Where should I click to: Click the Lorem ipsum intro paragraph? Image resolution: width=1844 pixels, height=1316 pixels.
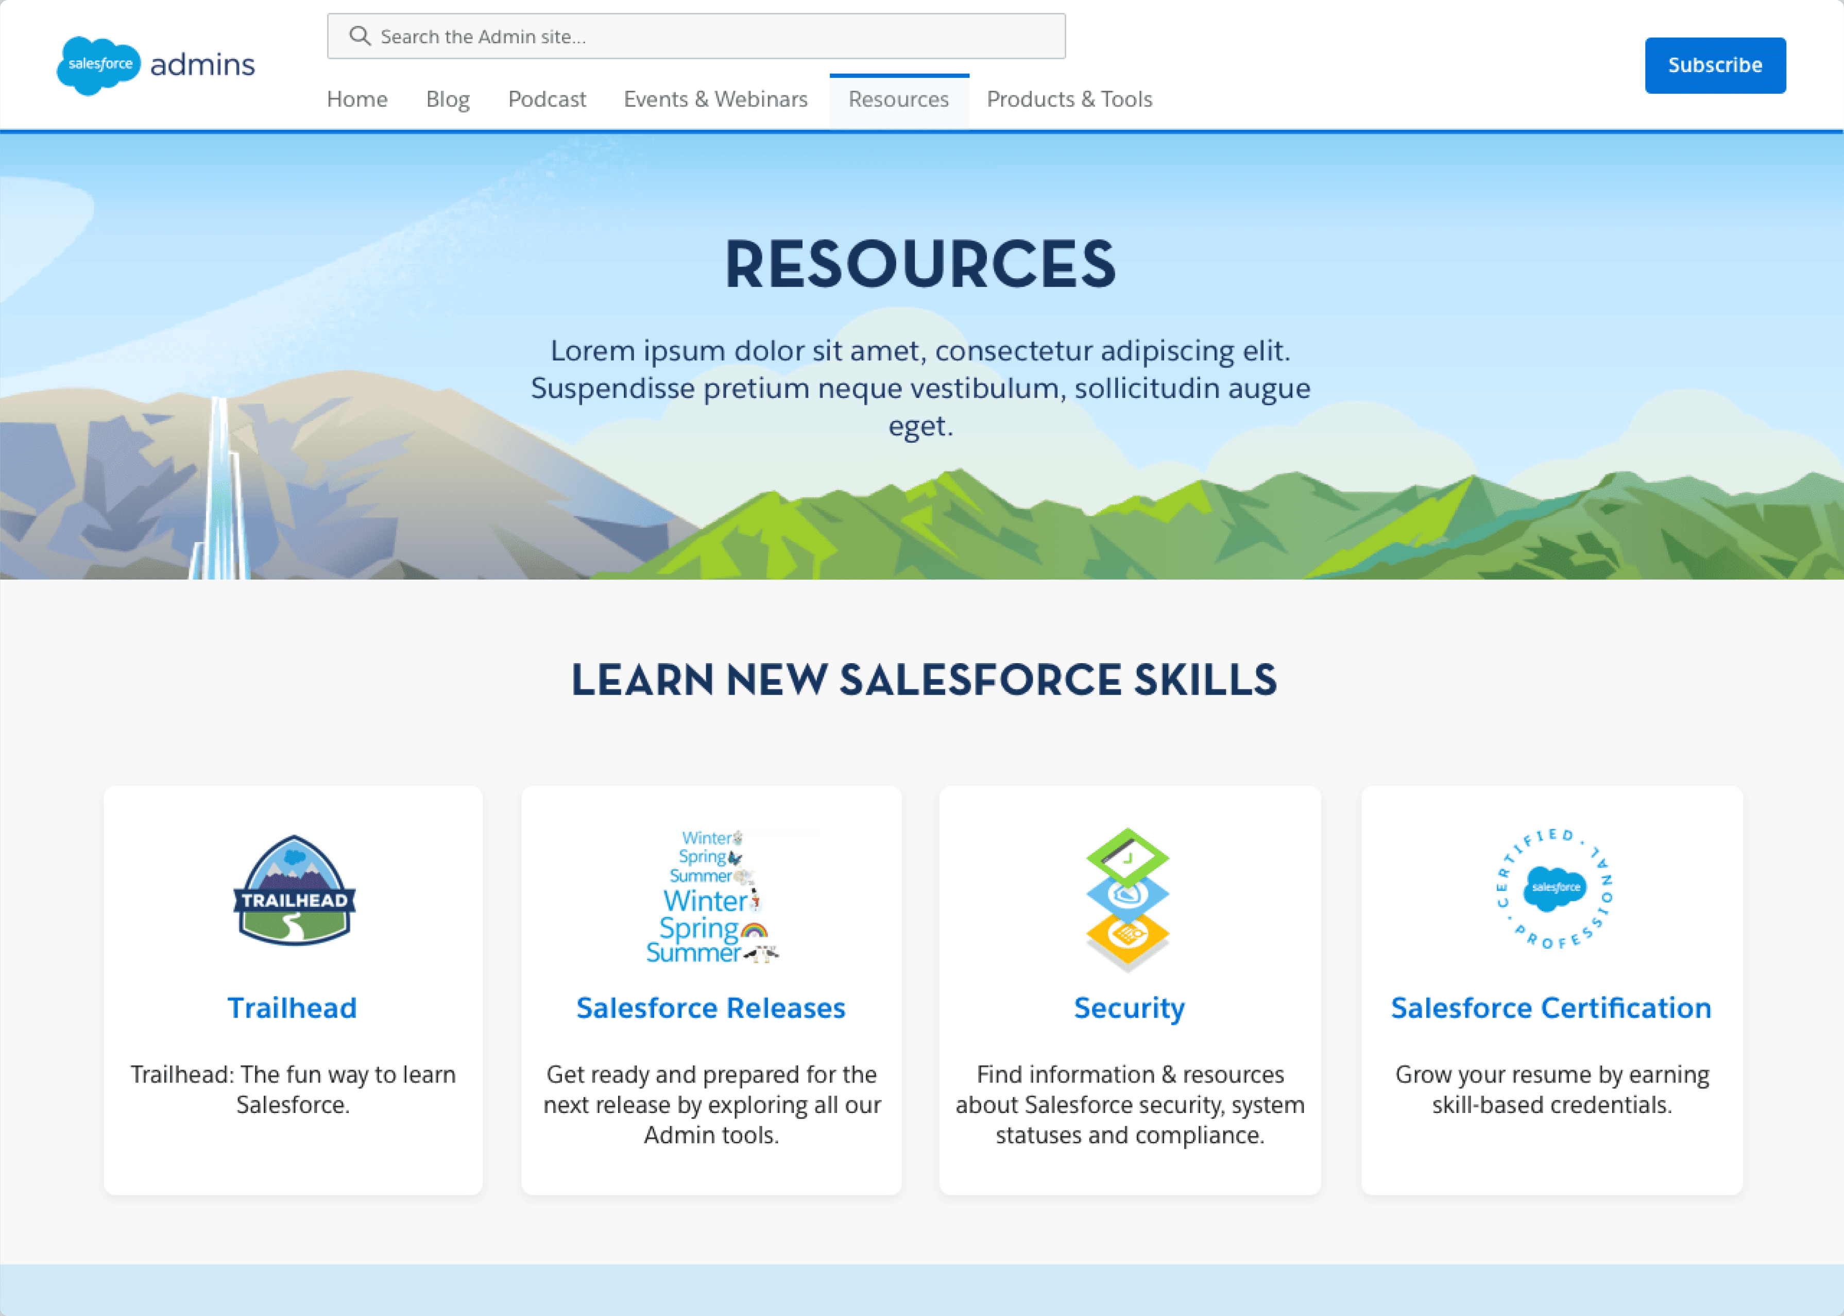921,388
